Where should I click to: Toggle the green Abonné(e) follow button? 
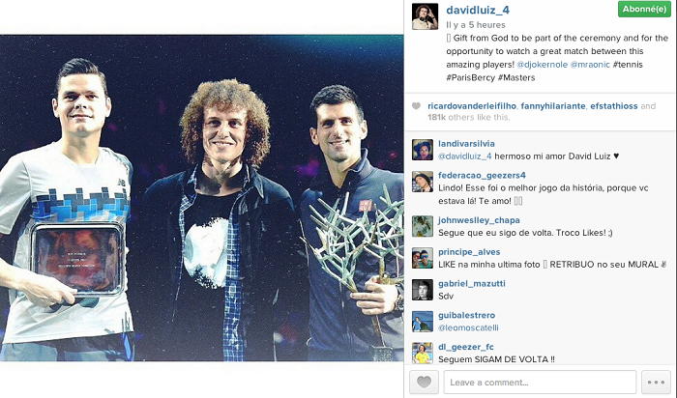(644, 9)
